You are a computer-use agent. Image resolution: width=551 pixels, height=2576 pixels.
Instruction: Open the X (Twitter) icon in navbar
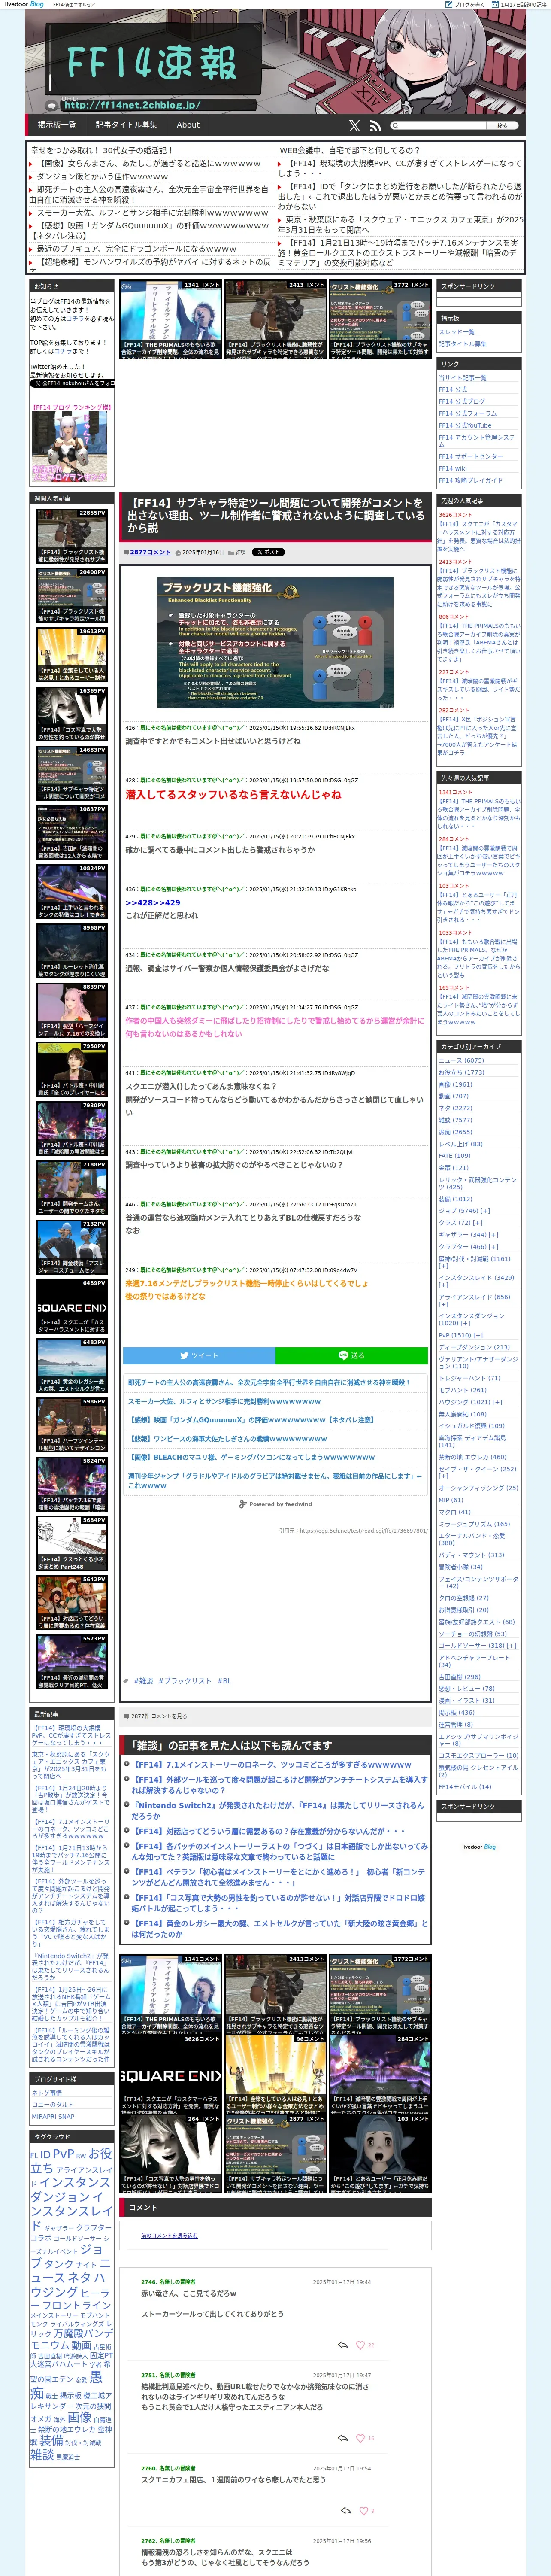pyautogui.click(x=354, y=125)
